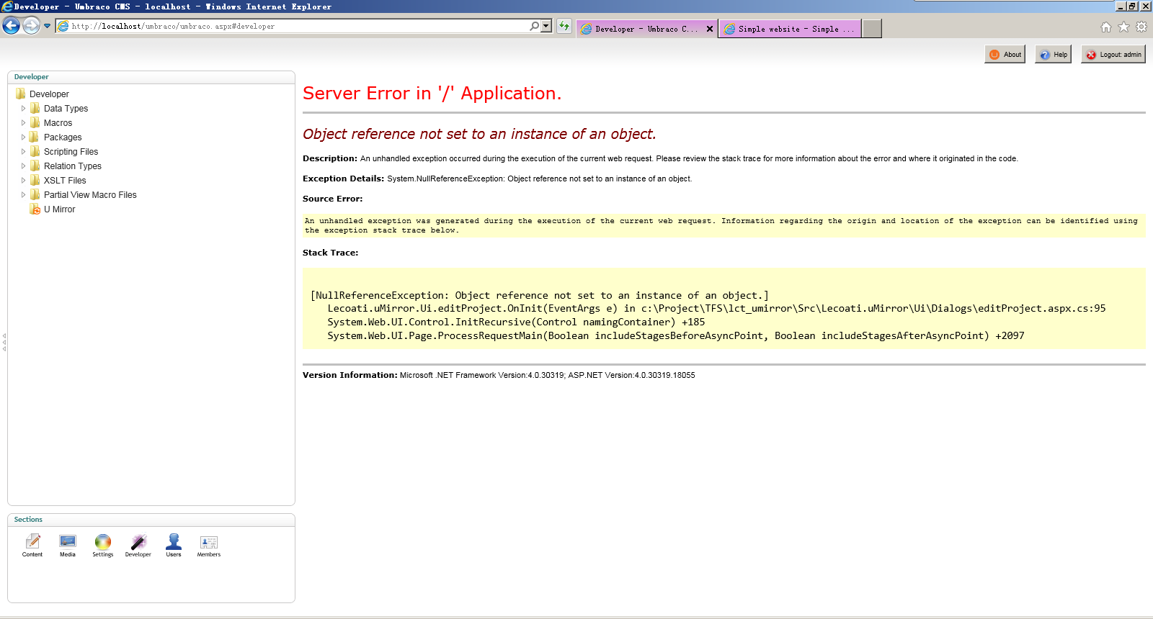The width and height of the screenshot is (1153, 619).
Task: Expand the Data Types tree node
Action: click(23, 109)
